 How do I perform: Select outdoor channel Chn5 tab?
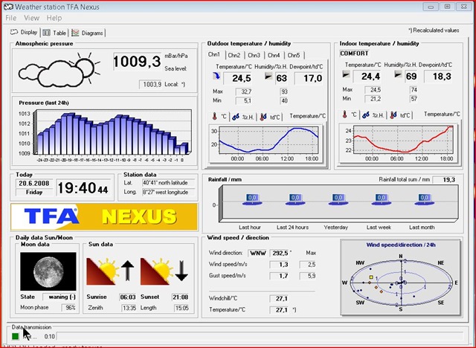click(294, 55)
